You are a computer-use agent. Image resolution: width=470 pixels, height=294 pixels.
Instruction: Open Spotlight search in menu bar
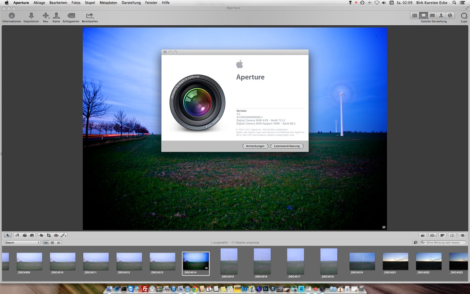pyautogui.click(x=453, y=3)
